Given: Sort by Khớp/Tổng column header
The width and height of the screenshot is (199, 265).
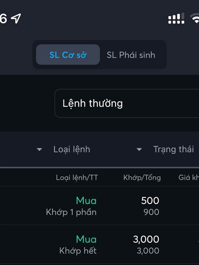Looking at the screenshot, I should click(142, 178).
